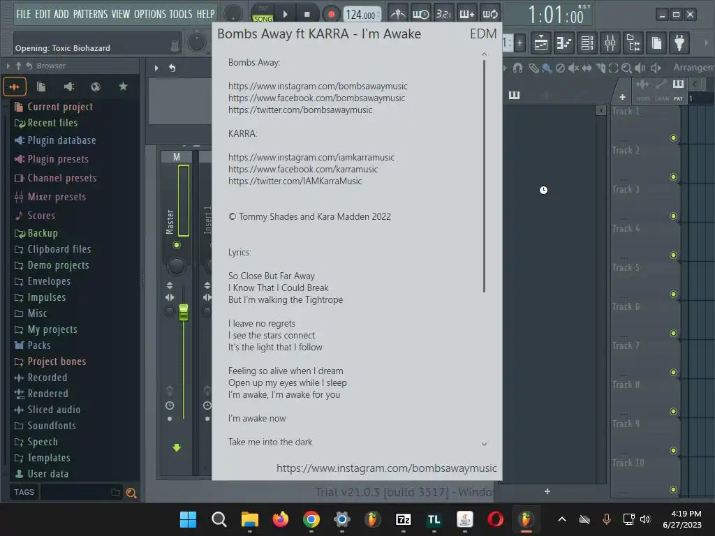Open the project/file copy icon in toolbar
The width and height of the screenshot is (715, 536).
pyautogui.click(x=656, y=43)
